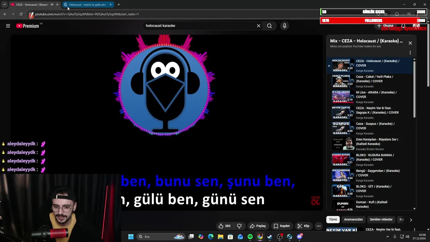The height and width of the screenshot is (242, 430).
Task: Open more video actions ellipsis menu
Action: [319, 226]
